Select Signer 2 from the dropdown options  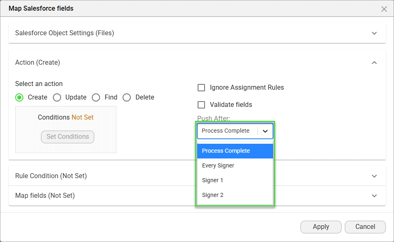(212, 195)
